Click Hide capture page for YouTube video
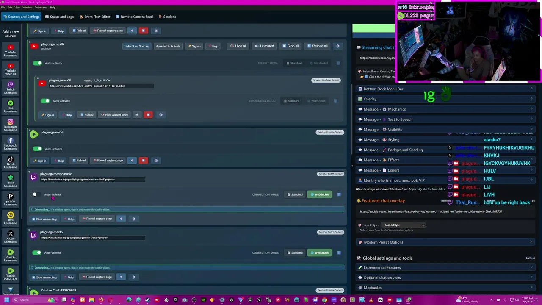This screenshot has height=305, width=542. (114, 115)
